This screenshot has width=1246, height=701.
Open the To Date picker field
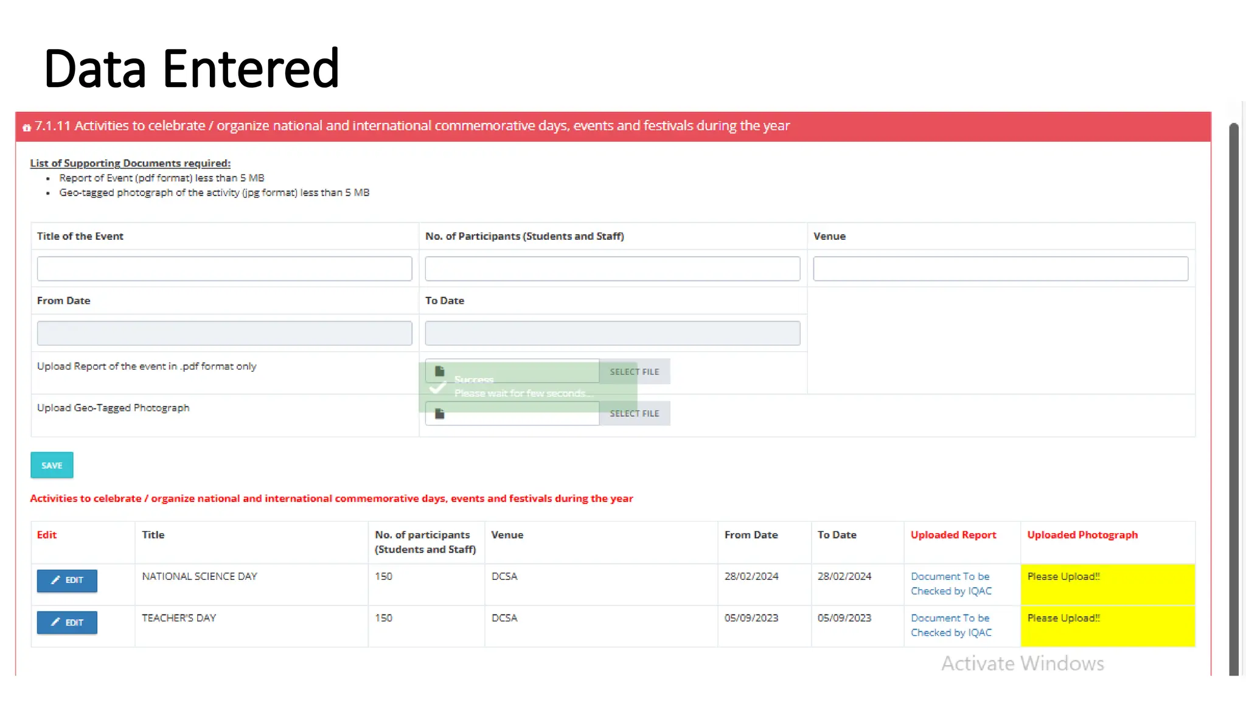[x=612, y=333]
